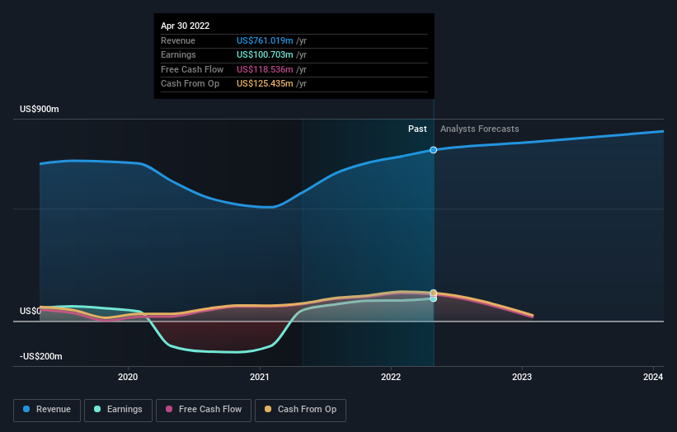Select the 2022 x-axis label
Viewport: 677px width, 432px height.
point(391,377)
